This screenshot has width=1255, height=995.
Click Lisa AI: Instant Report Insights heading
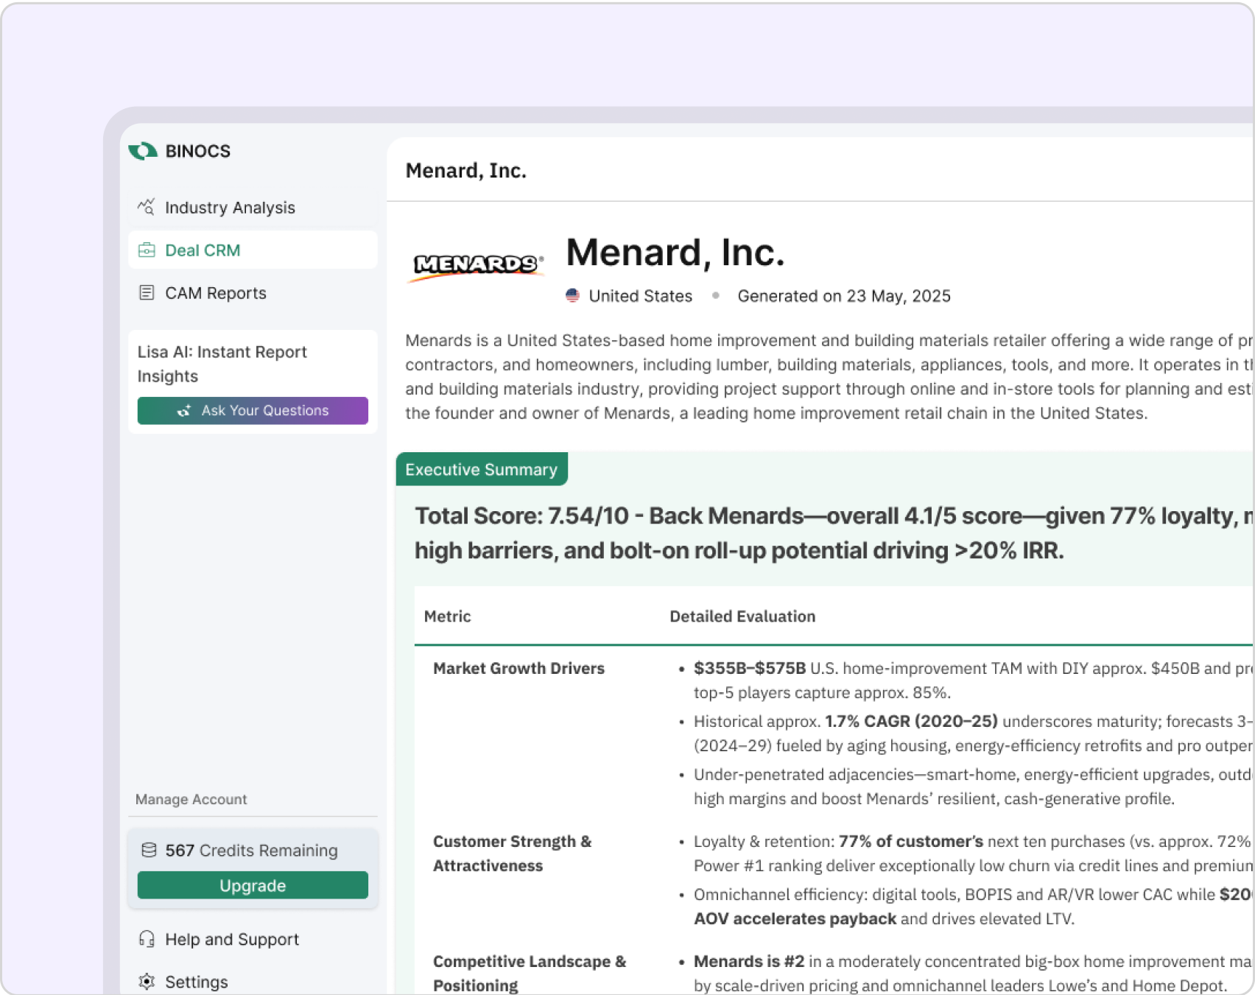point(222,364)
